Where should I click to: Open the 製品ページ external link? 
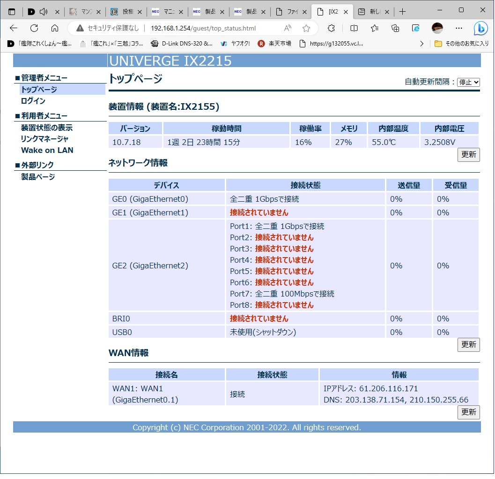coord(38,177)
